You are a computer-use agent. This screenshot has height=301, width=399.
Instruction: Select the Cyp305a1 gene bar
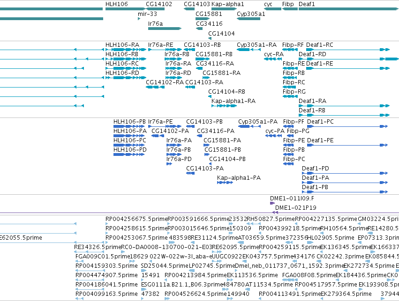[x=248, y=19]
